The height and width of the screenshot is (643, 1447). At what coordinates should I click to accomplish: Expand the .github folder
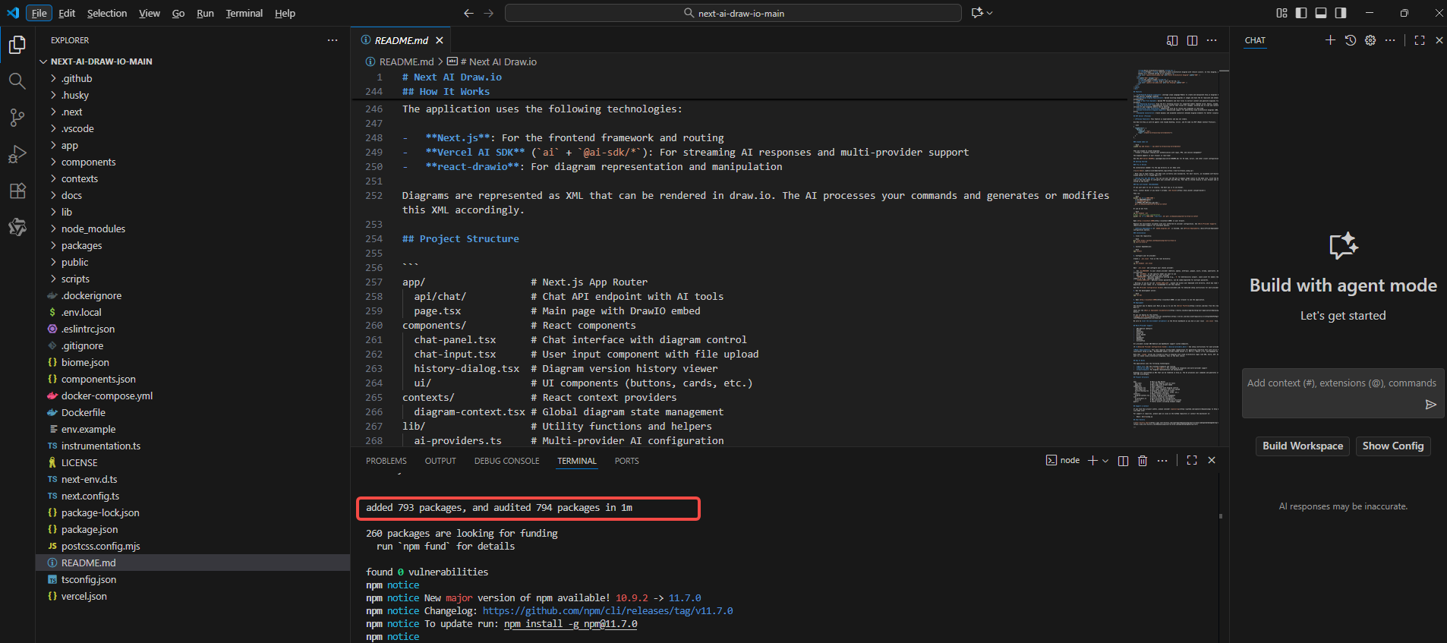[193, 78]
